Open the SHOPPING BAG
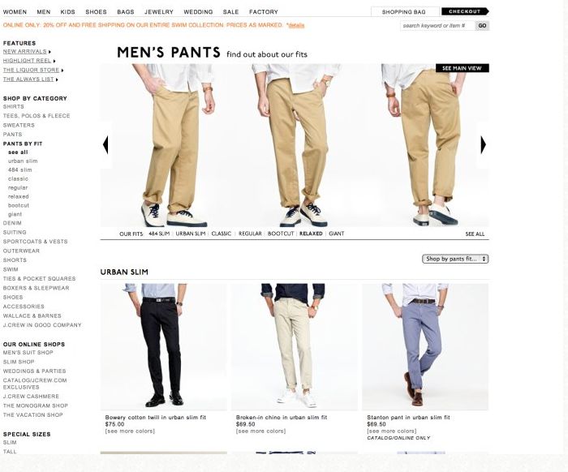The width and height of the screenshot is (568, 472). (403, 12)
